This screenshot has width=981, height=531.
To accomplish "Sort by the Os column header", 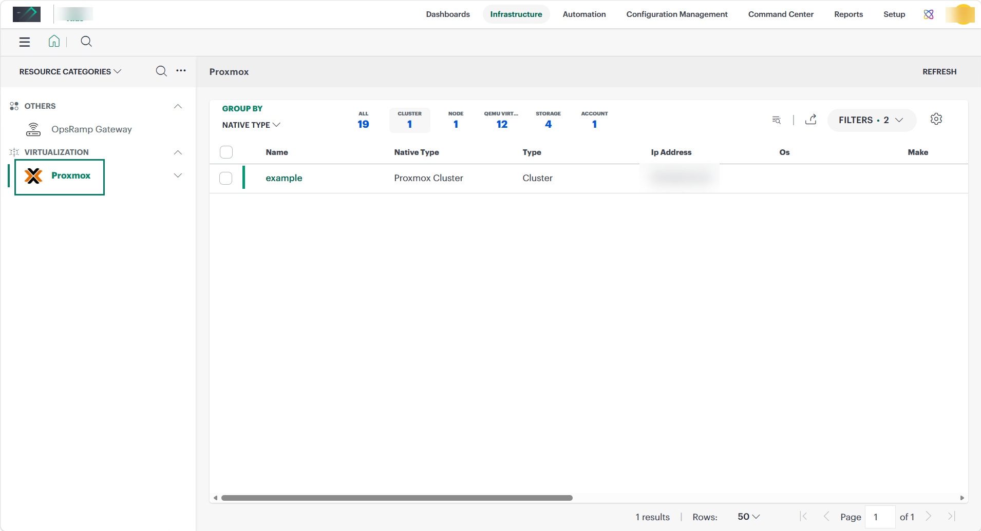I will [x=784, y=152].
